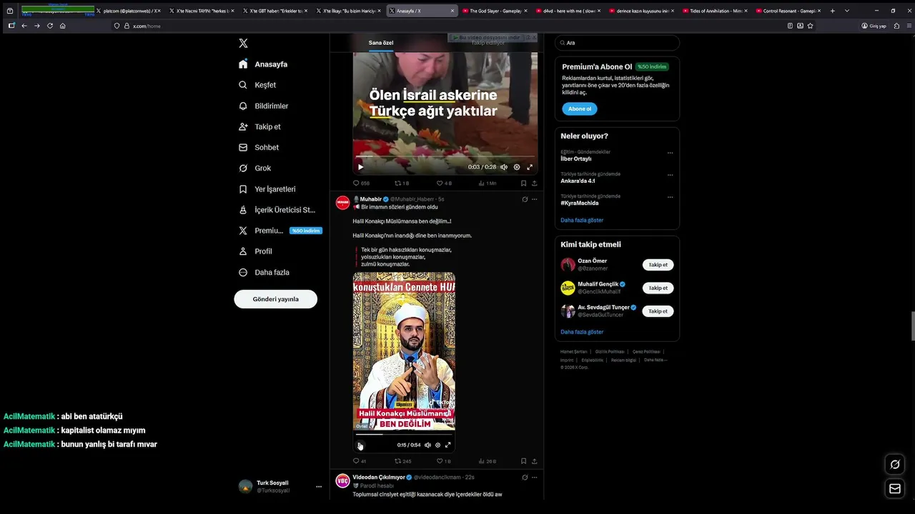Click the Muhabir account name
The image size is (915, 514).
coord(370,199)
